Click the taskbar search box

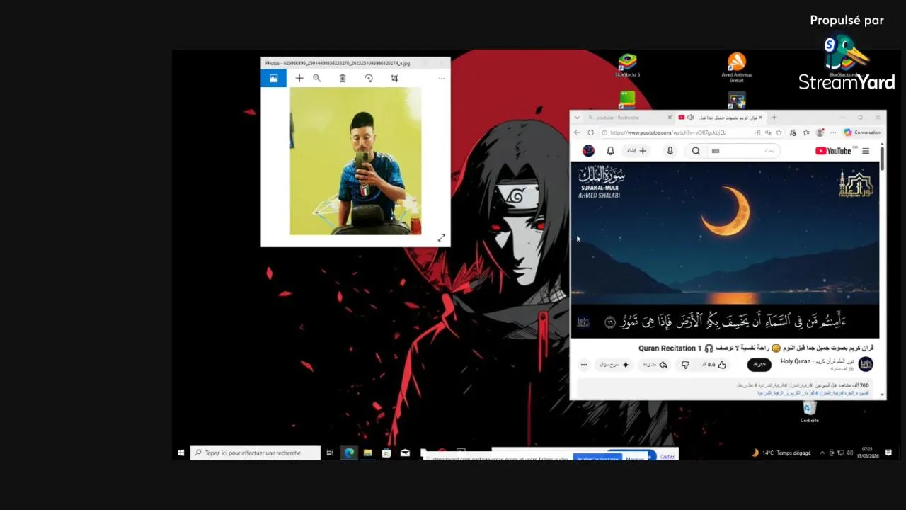point(256,453)
